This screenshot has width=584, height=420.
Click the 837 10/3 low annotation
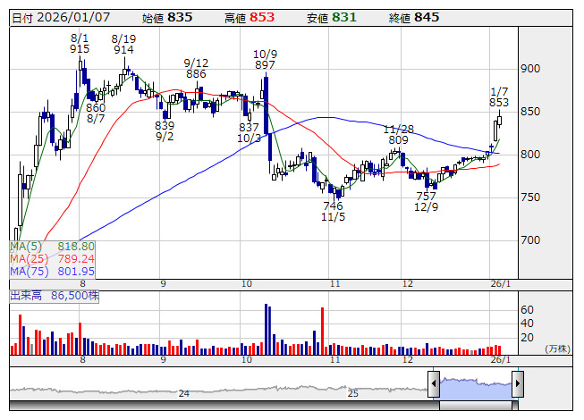[249, 133]
